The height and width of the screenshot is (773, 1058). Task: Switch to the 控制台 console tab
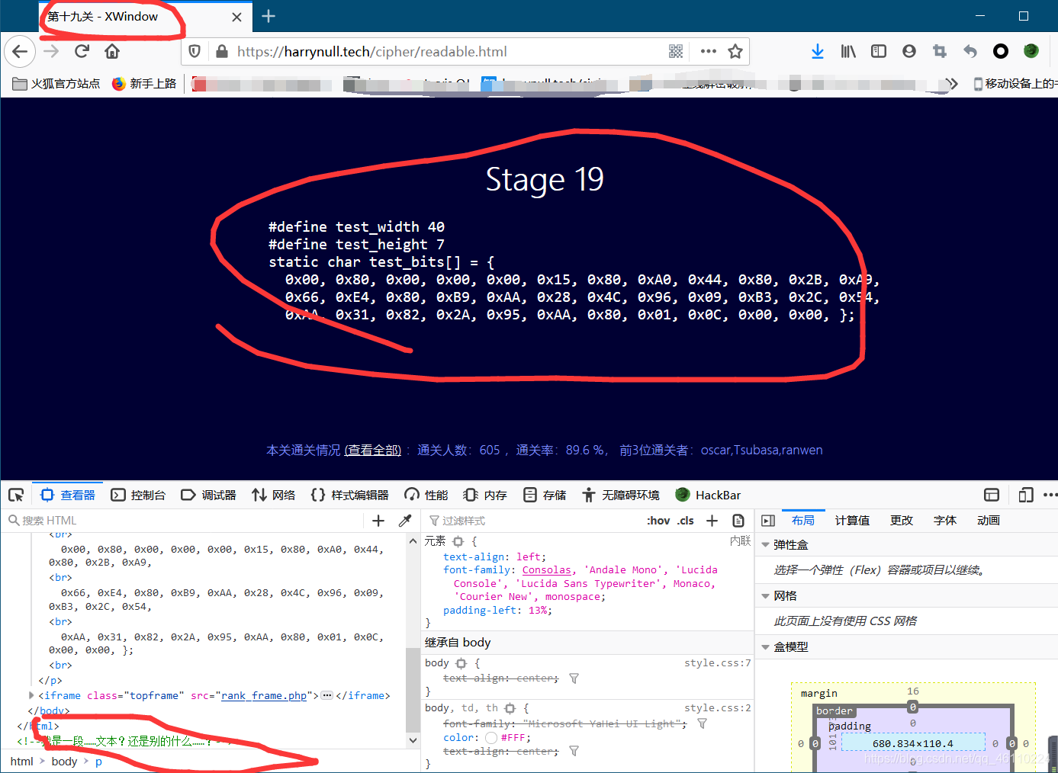pyautogui.click(x=138, y=496)
